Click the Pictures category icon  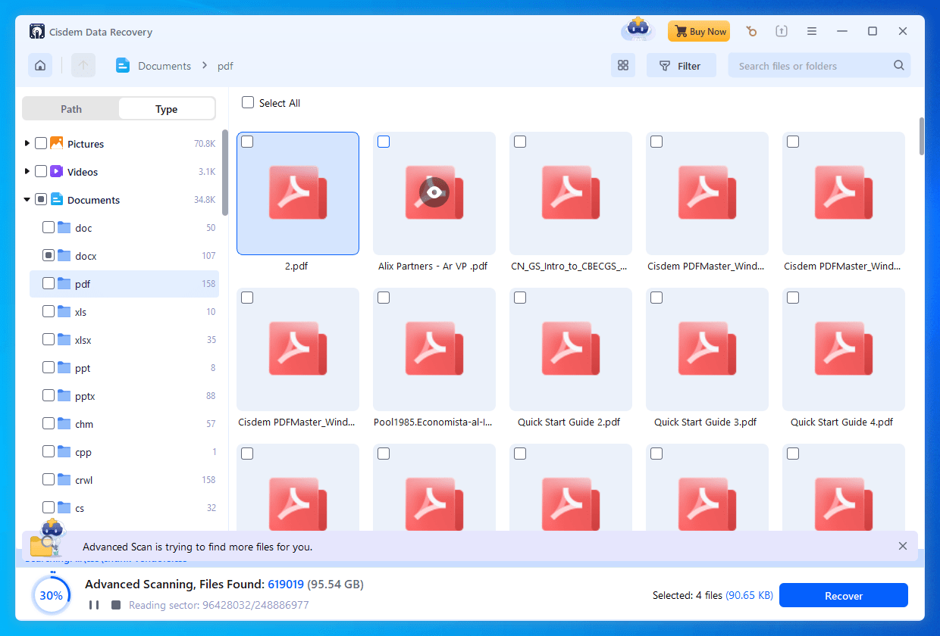(56, 143)
